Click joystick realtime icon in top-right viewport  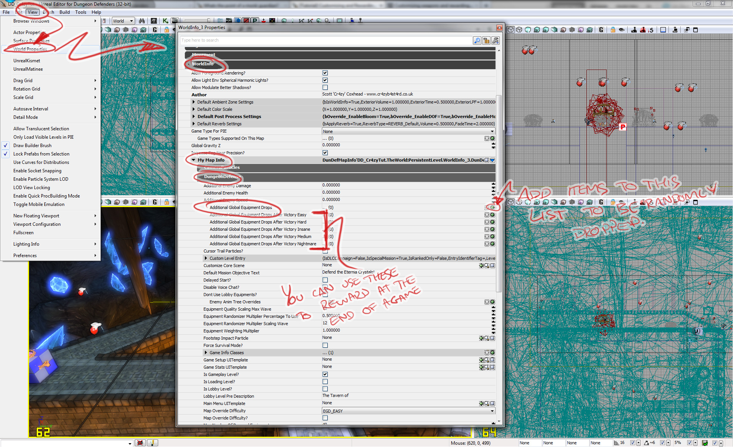(x=634, y=30)
